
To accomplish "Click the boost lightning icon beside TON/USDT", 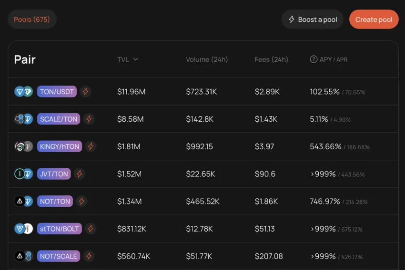I will [x=86, y=92].
